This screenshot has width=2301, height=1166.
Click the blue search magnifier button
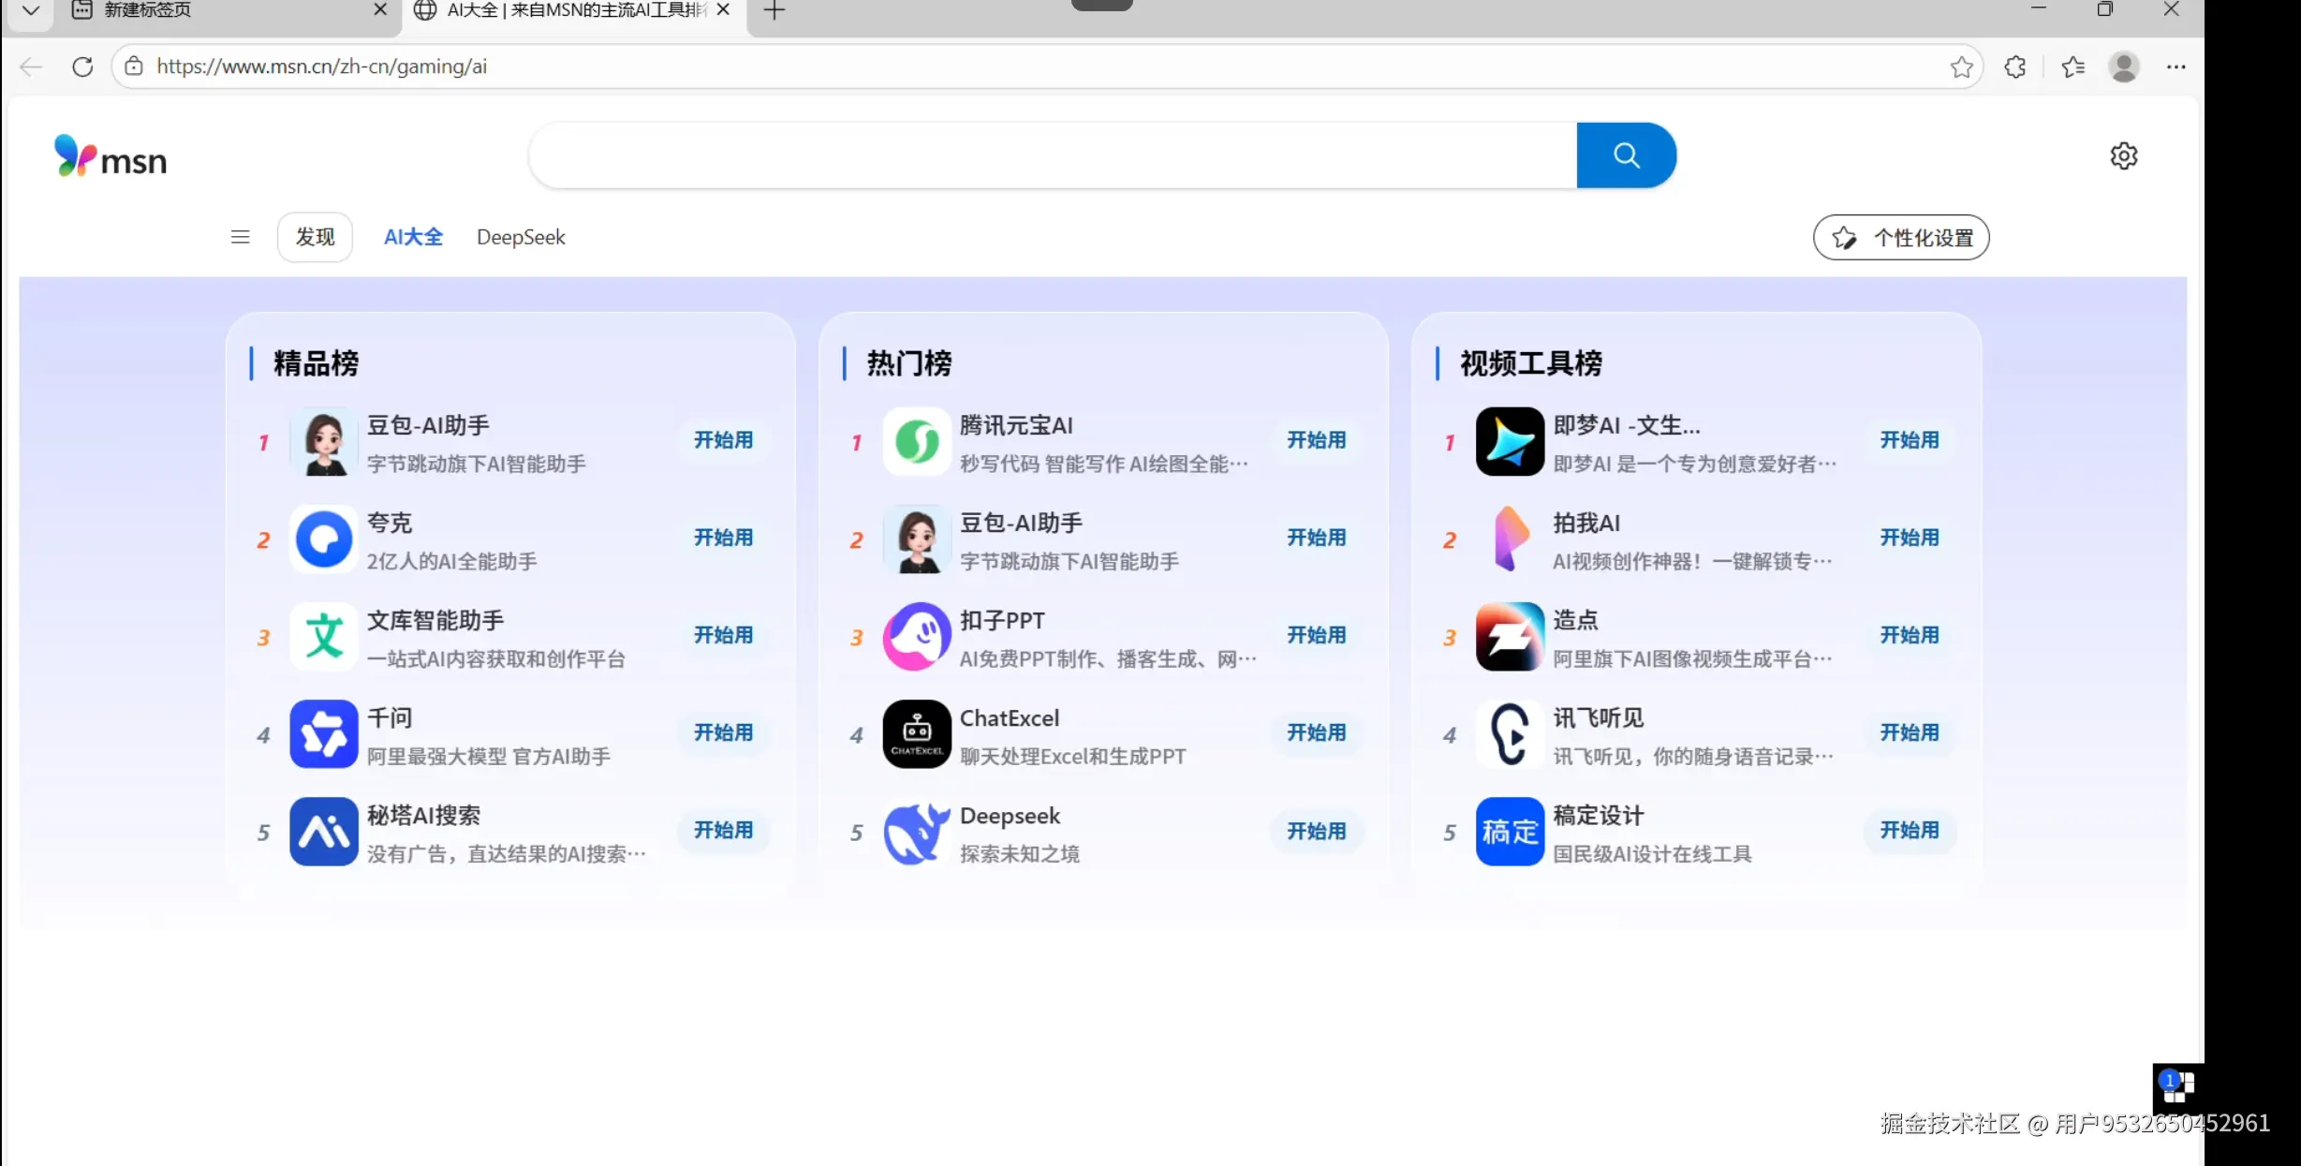click(1626, 155)
